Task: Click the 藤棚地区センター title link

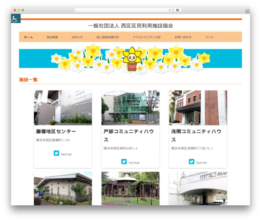Action: [56, 131]
